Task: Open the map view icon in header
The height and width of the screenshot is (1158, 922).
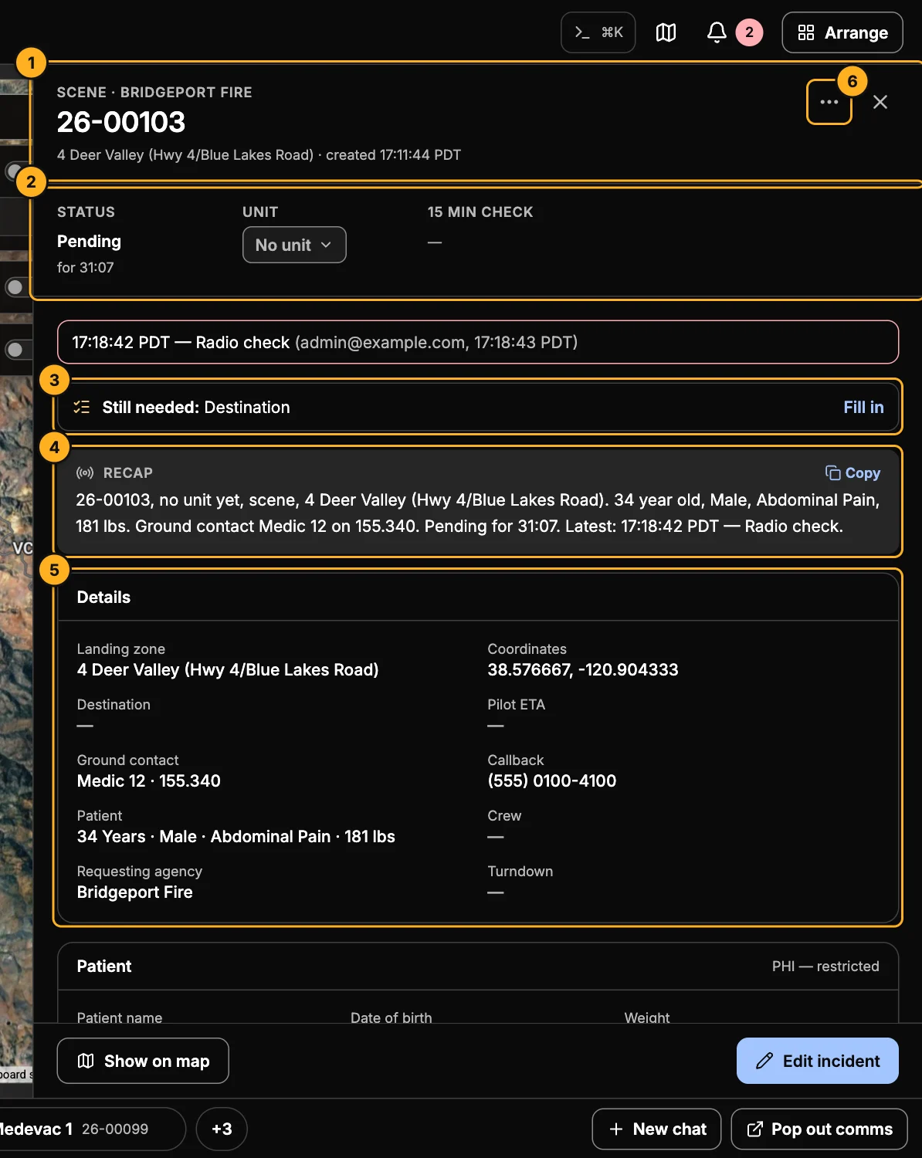Action: 666,32
